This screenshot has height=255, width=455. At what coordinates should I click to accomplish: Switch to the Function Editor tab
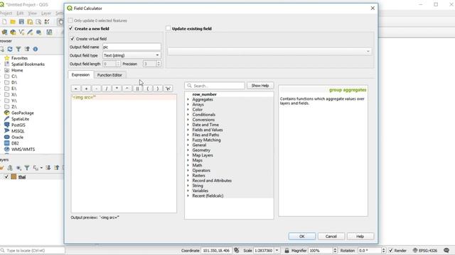click(109, 75)
